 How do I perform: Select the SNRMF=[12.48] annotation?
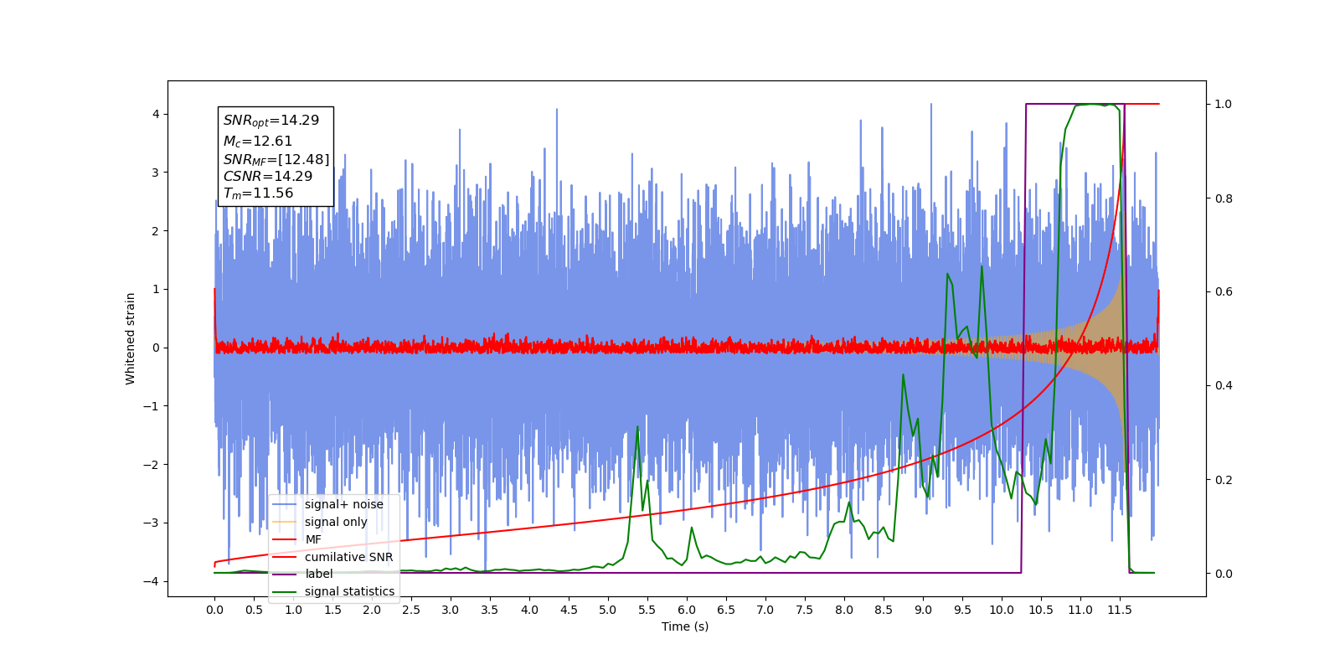[x=276, y=159]
